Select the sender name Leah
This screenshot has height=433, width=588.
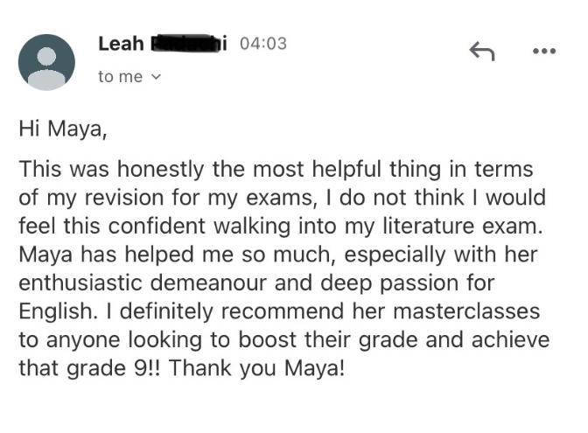point(121,44)
